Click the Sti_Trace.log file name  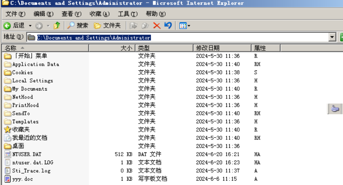point(32,171)
